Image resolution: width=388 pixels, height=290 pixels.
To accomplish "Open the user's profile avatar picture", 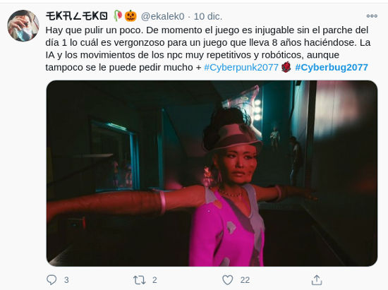I will coord(23,25).
